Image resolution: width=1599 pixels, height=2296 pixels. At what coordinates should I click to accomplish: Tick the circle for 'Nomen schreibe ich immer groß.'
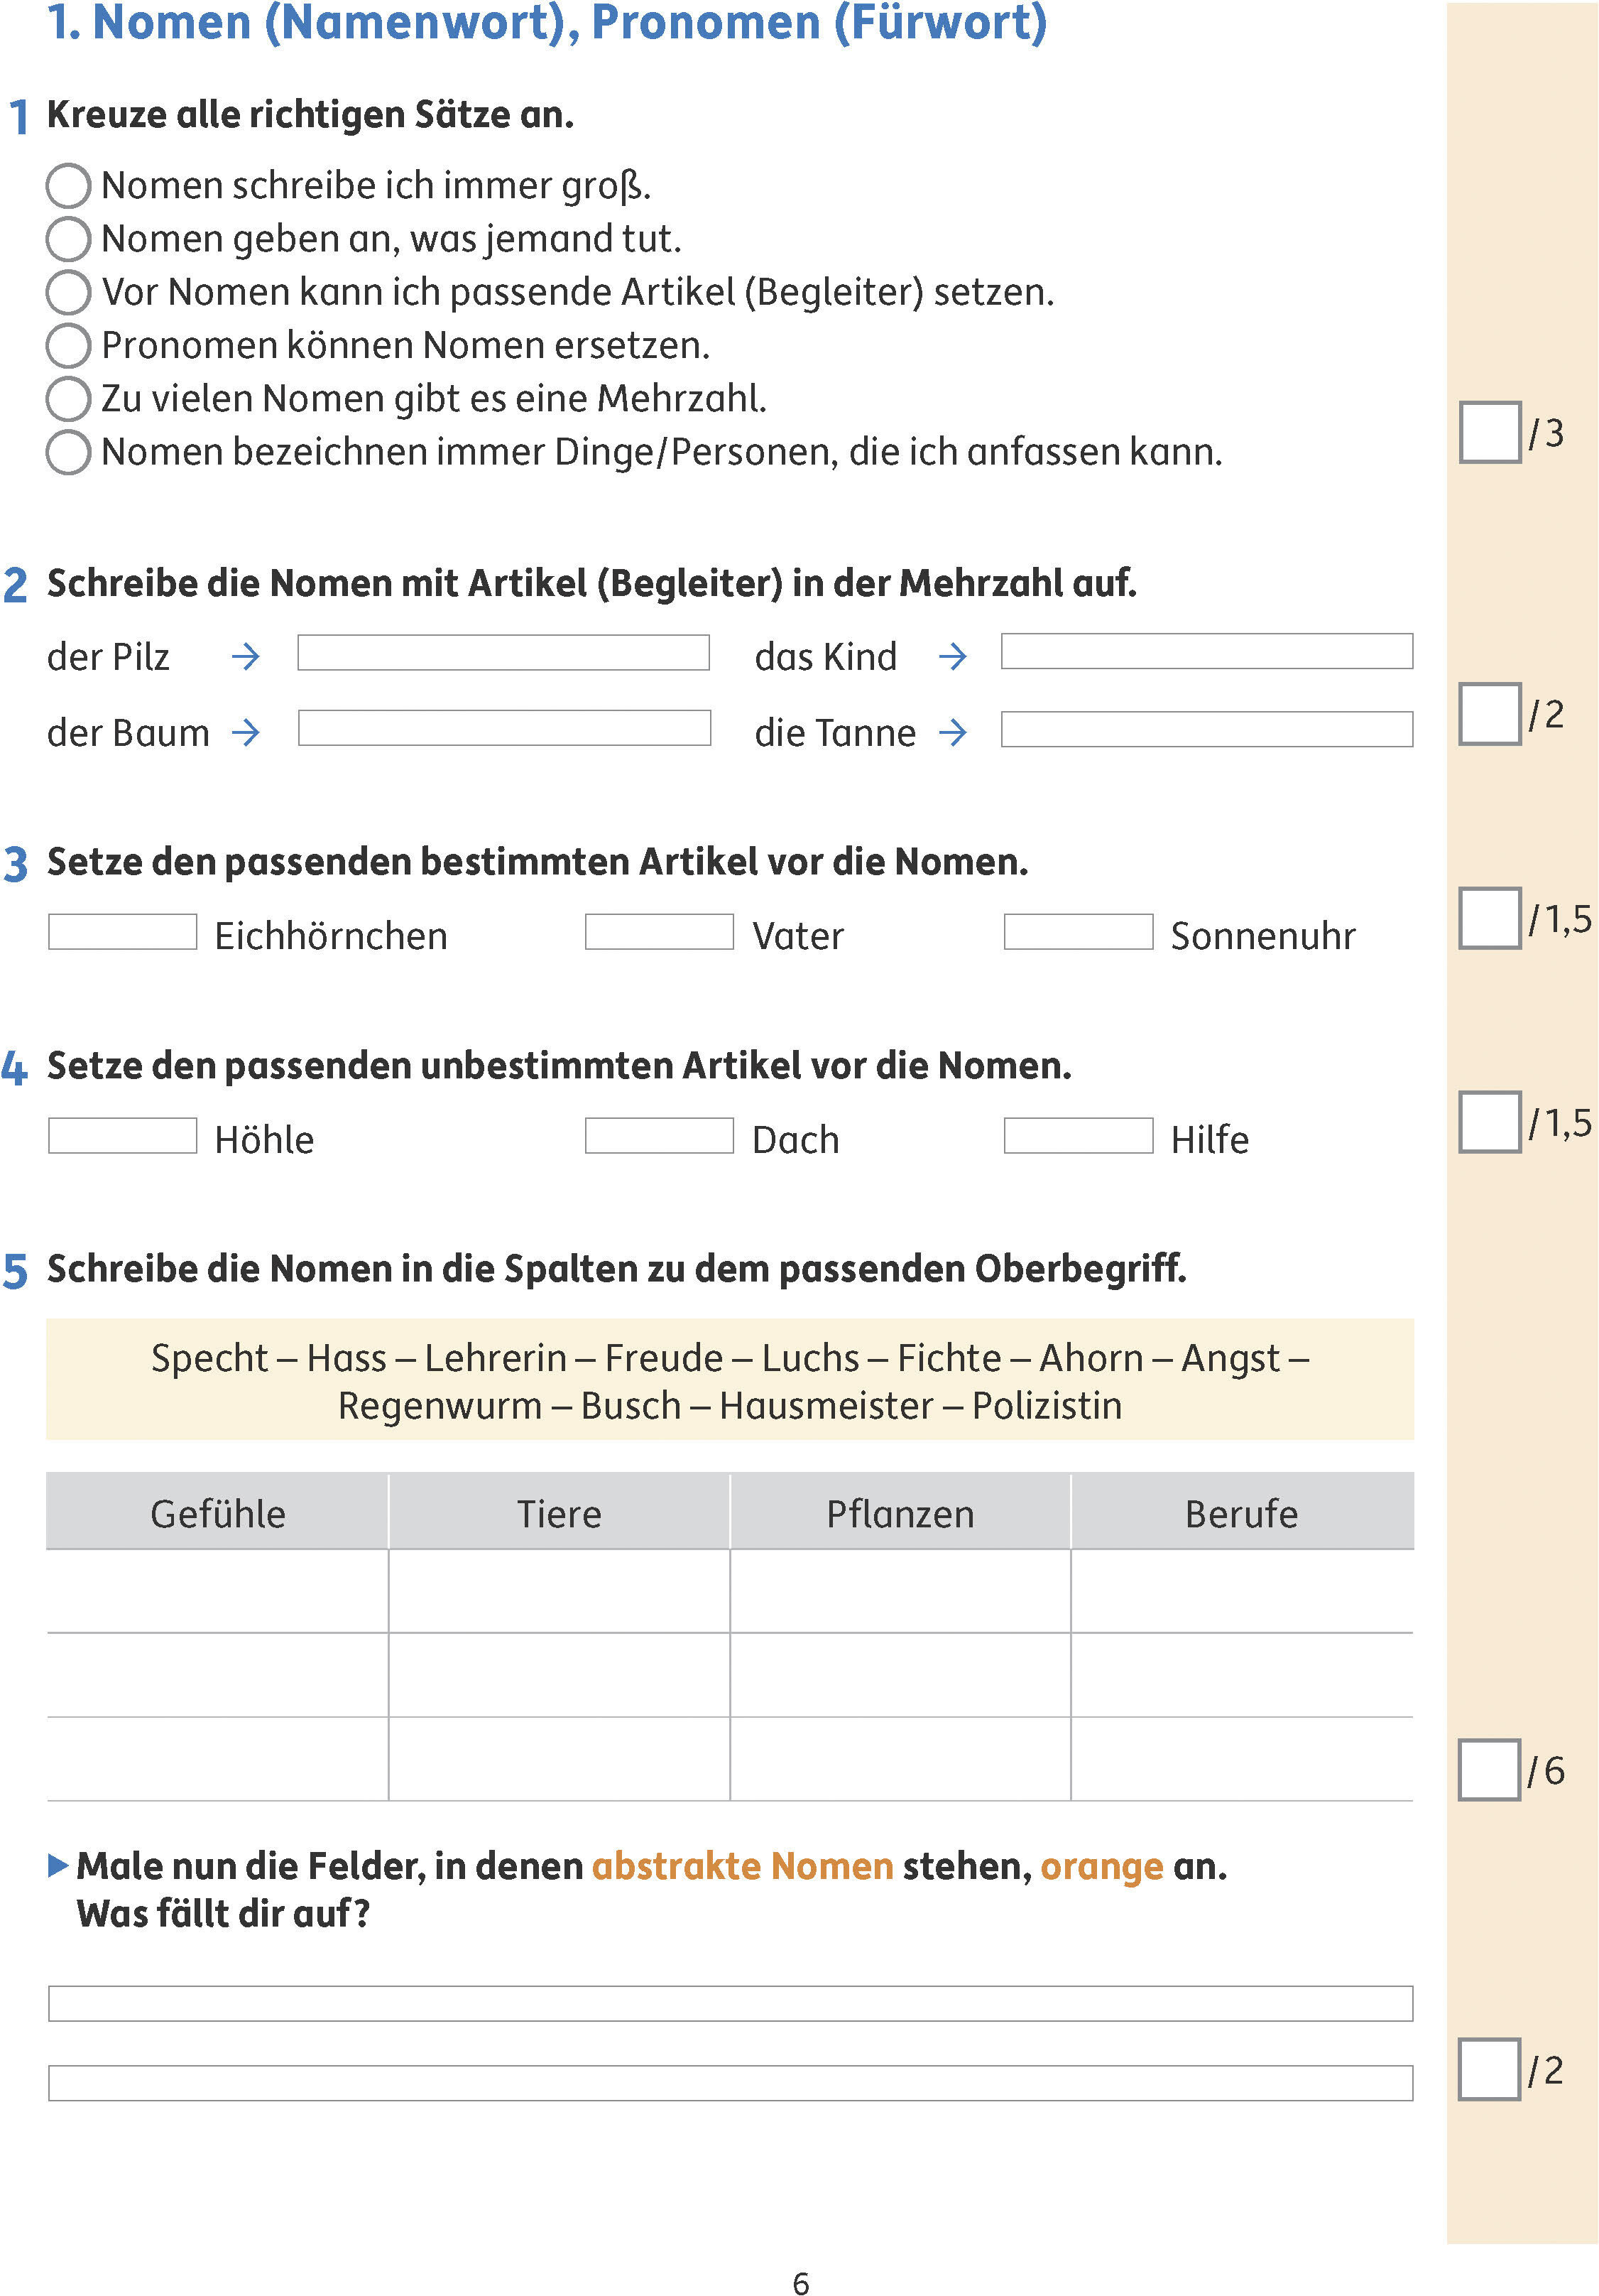(69, 186)
